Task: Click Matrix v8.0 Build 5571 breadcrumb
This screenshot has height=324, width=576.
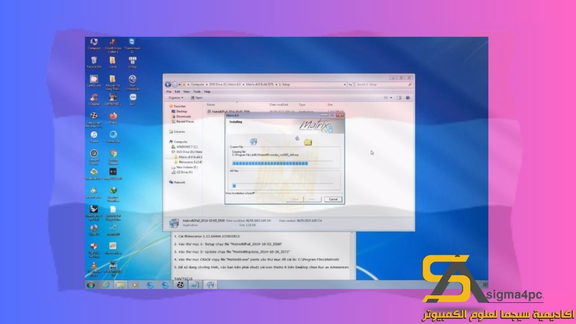Action: 261,84
